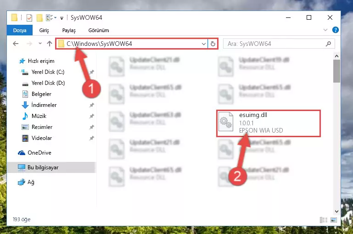Screen dimensions: 353x234
Task: Expand the ribbon with the chevron
Action: click(x=325, y=30)
